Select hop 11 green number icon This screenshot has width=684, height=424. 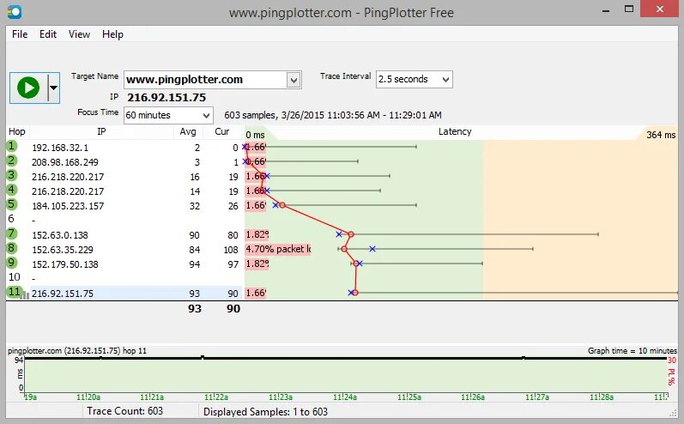tap(14, 292)
